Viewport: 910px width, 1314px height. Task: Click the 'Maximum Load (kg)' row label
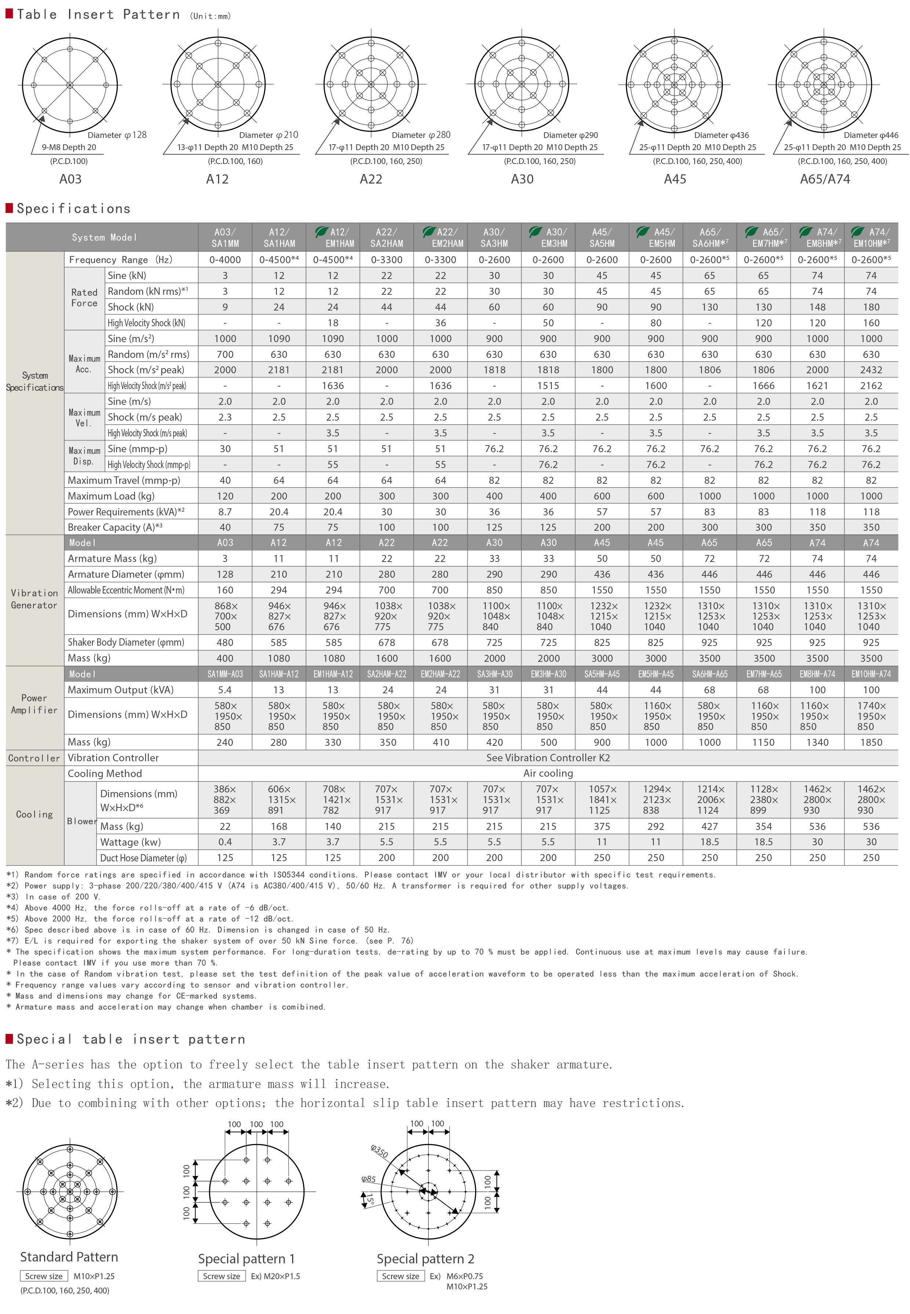pos(111,496)
